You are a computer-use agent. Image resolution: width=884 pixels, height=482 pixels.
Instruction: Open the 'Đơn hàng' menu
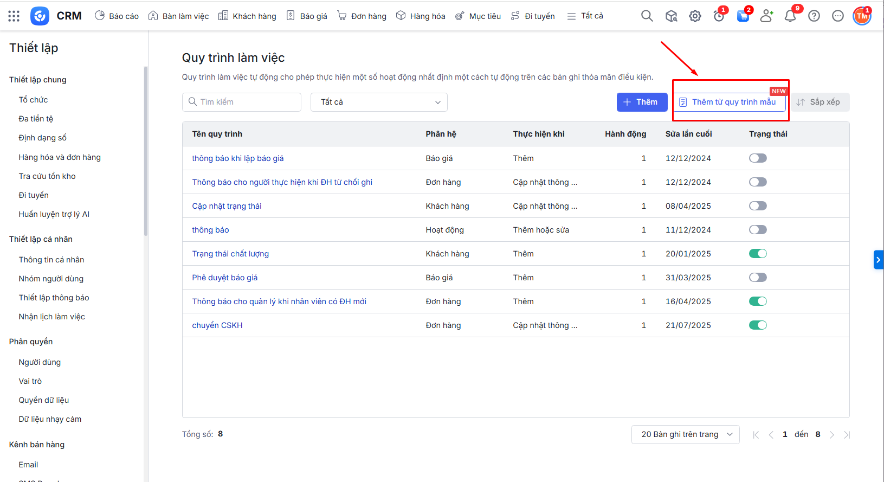pyautogui.click(x=362, y=16)
